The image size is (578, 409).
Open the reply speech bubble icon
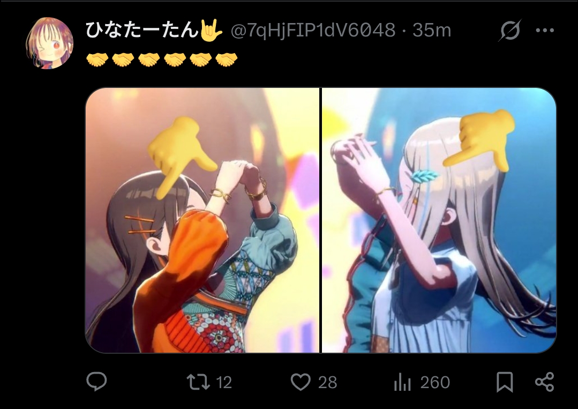point(96,382)
